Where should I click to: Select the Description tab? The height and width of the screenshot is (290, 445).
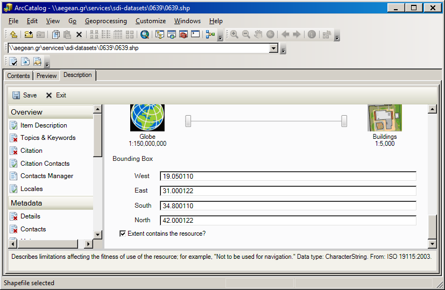[x=77, y=75]
